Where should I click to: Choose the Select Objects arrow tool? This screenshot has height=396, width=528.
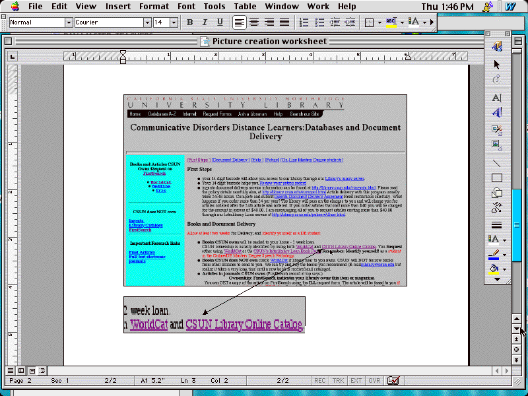pos(497,64)
